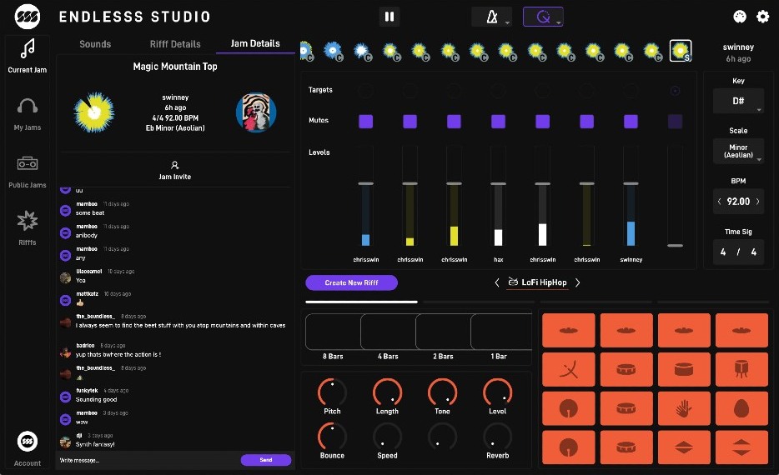Image resolution: width=779 pixels, height=475 pixels.
Task: Tap the hand clap pad
Action: [684, 408]
